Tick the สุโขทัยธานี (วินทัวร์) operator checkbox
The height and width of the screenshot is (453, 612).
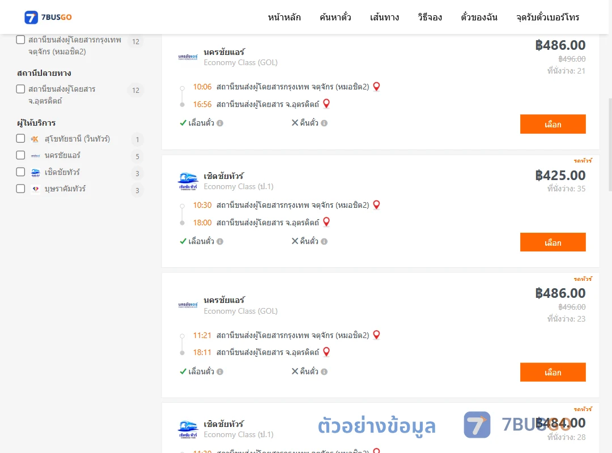[21, 139]
